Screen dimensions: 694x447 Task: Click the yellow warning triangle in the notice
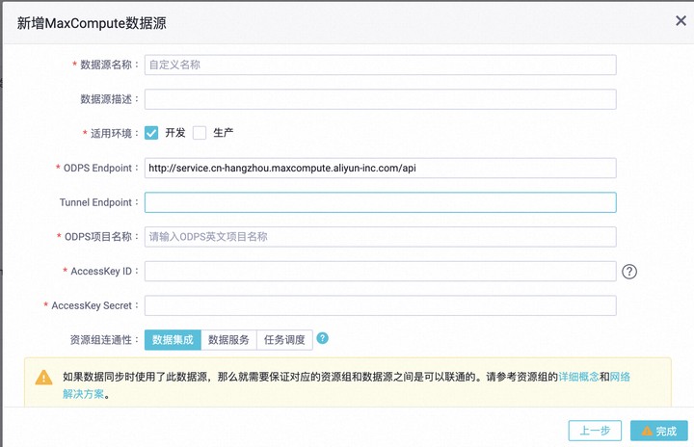click(x=43, y=377)
